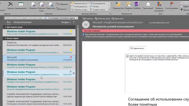
Task: Click the filter funnel icon in ribbon
Action: 182,10
